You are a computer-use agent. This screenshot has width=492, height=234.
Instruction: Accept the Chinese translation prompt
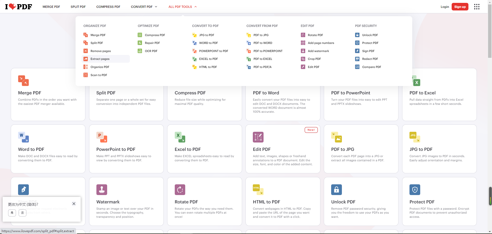pyautogui.click(x=12, y=213)
